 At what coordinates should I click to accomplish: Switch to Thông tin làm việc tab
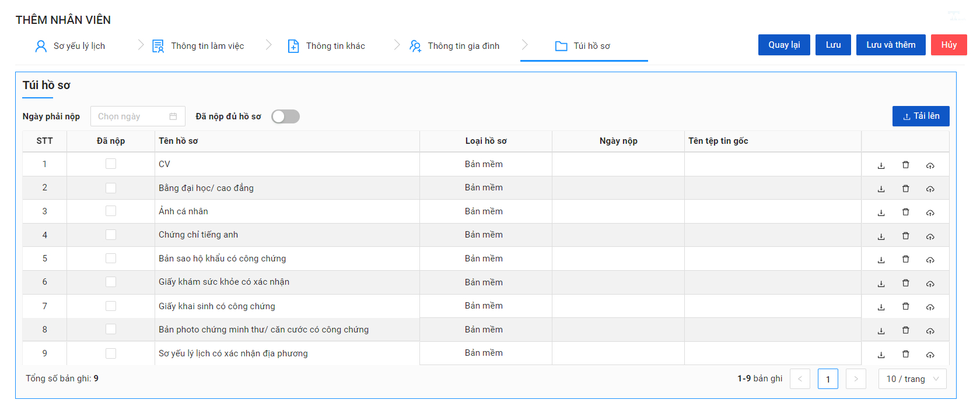[198, 46]
